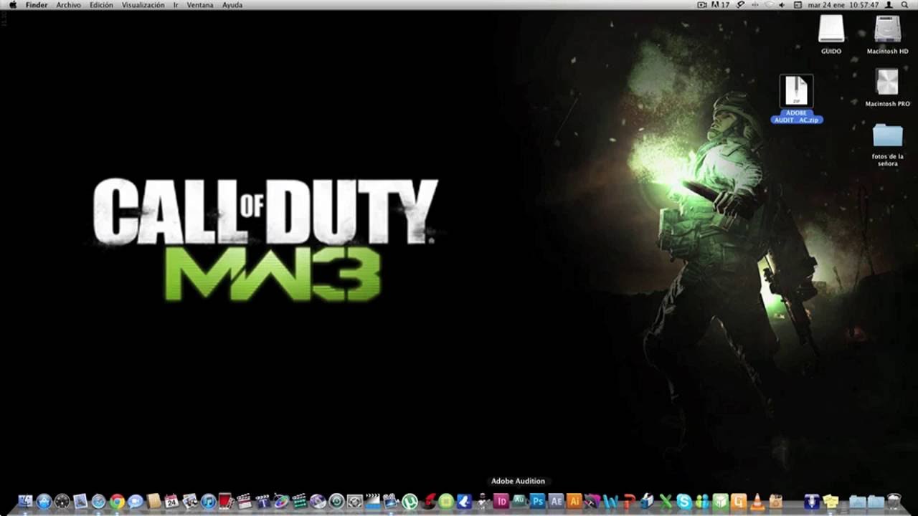This screenshot has height=516, width=918.
Task: Launch Adobe InDesign from the Dock
Action: (x=501, y=501)
